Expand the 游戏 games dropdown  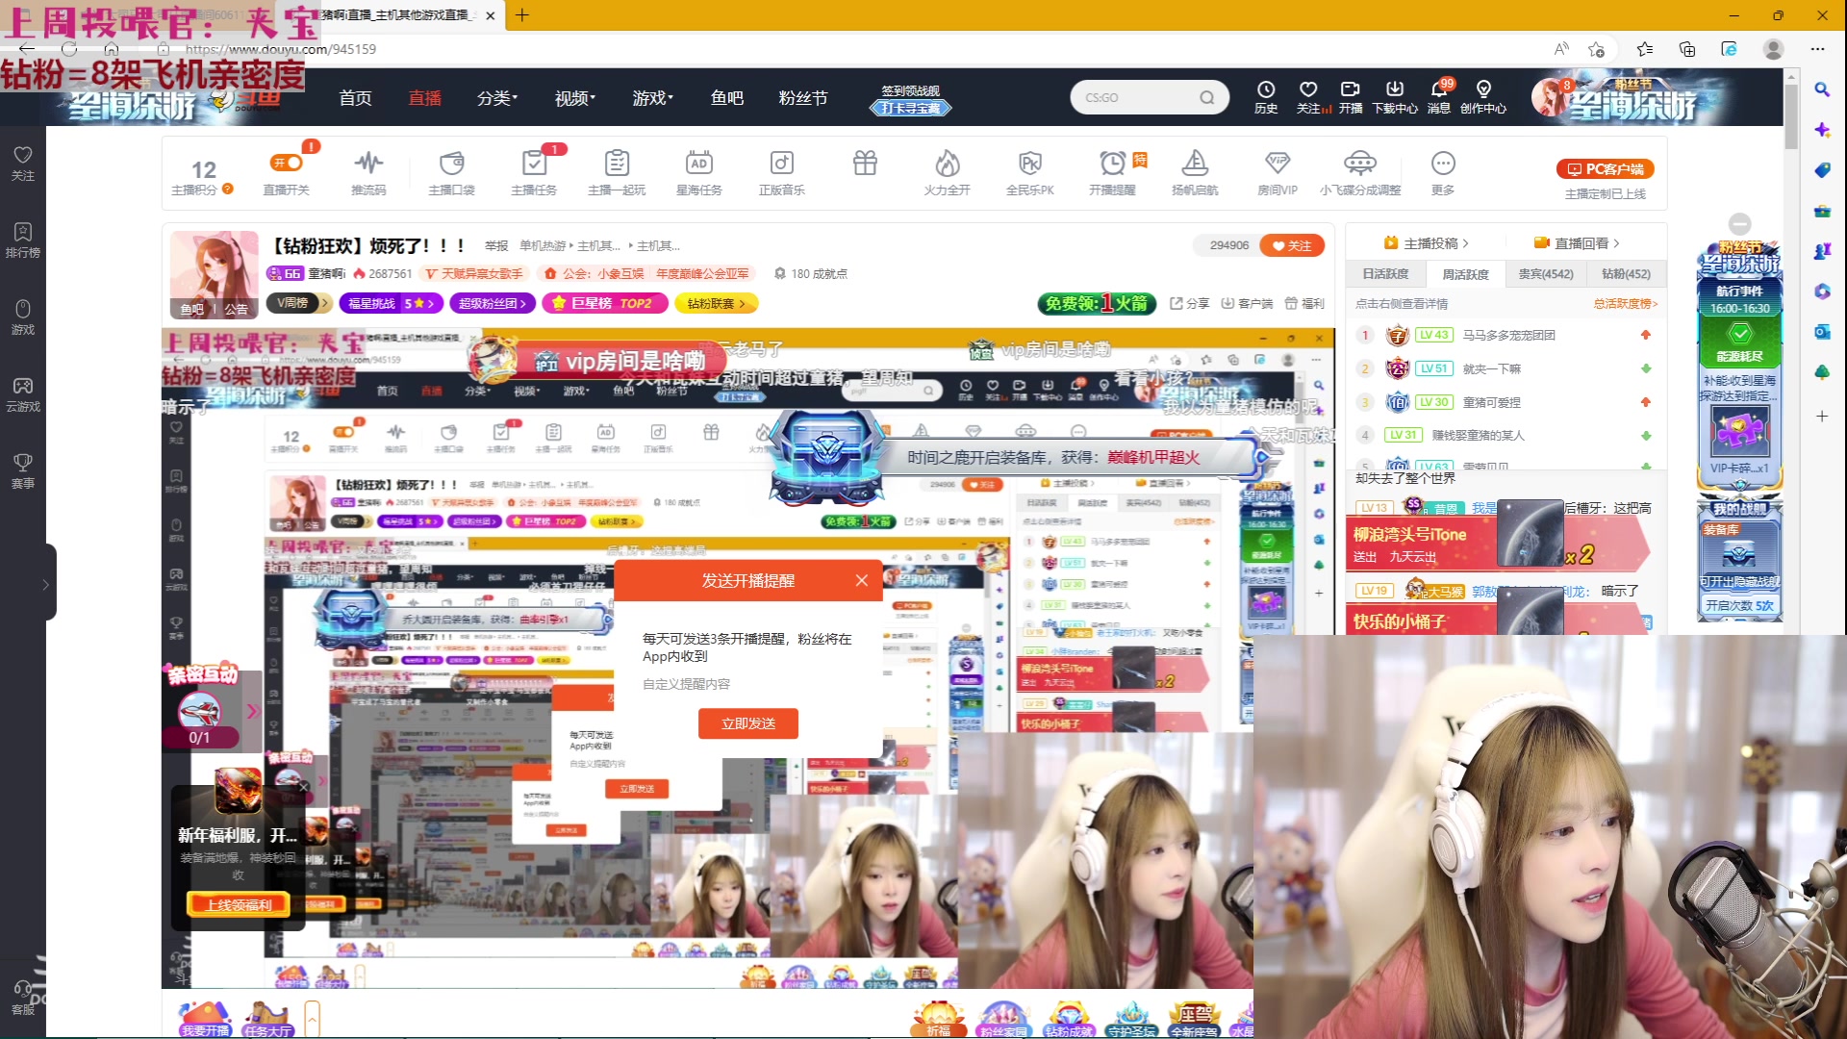click(652, 97)
